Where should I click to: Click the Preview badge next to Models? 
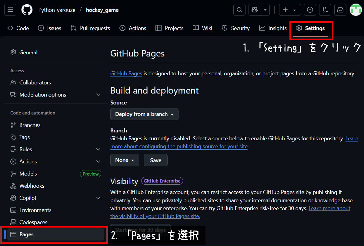tap(91, 174)
